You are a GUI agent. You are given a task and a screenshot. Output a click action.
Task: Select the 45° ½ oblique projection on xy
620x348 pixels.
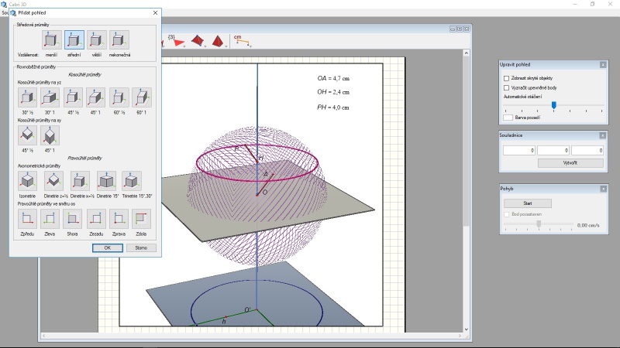pyautogui.click(x=27, y=135)
